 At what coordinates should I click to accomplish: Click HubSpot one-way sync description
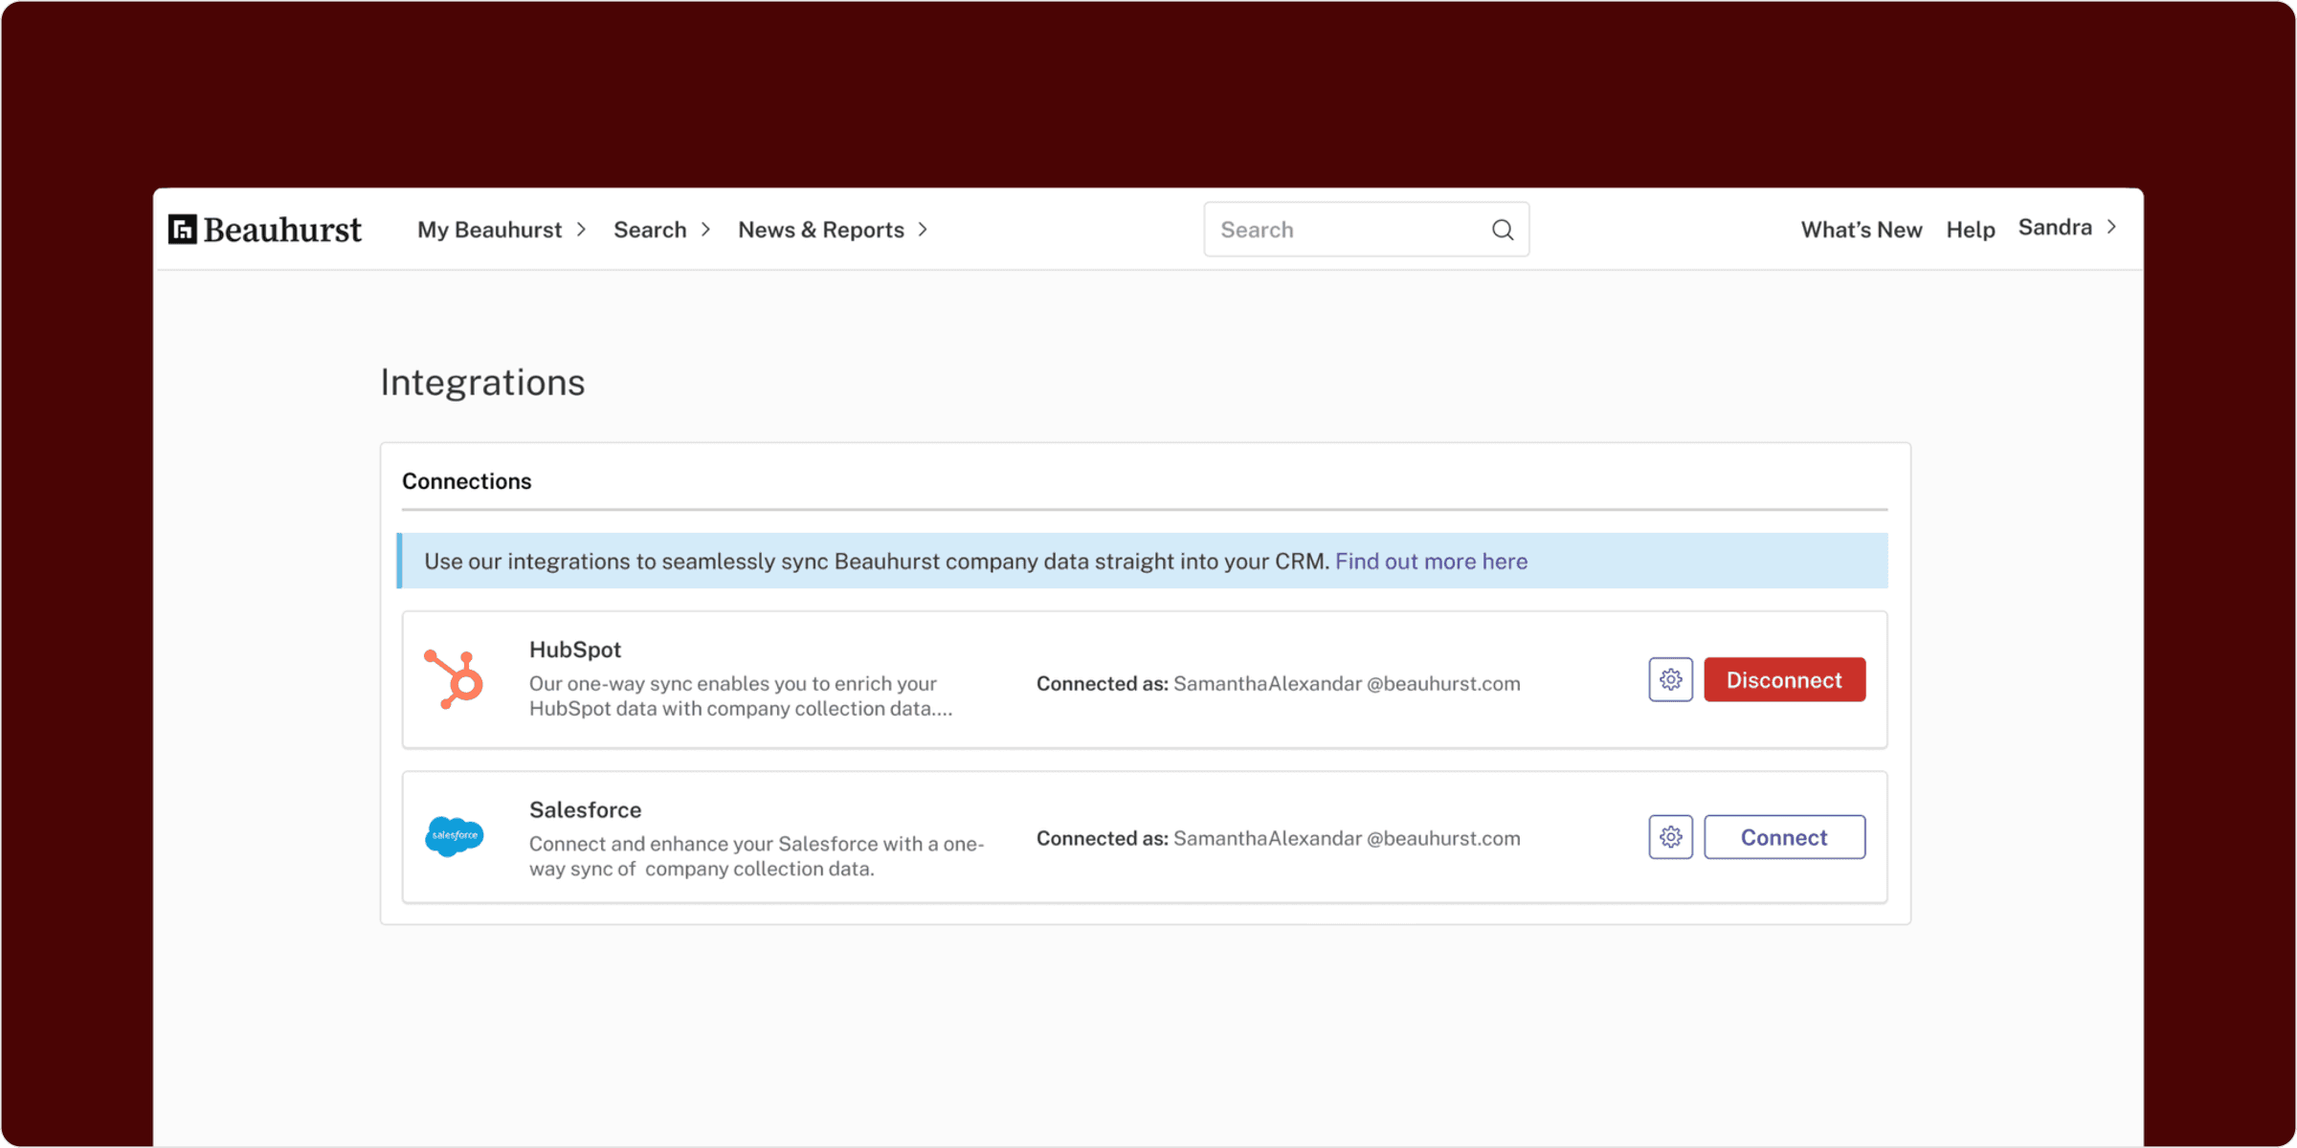[741, 696]
